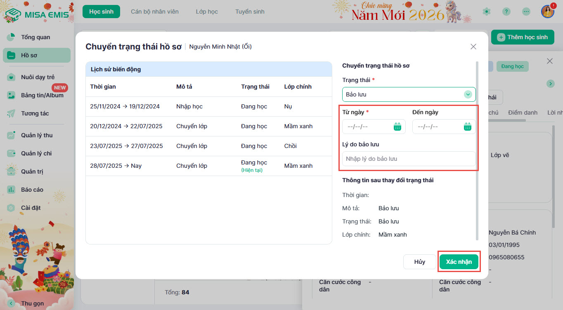Click the green next arrow chevron
Viewport: 563px width, 310px height.
pos(550,84)
